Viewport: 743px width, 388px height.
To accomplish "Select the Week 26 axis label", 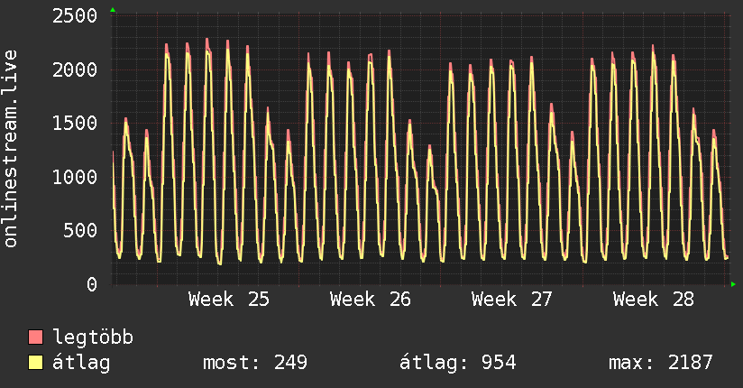I will click(371, 300).
